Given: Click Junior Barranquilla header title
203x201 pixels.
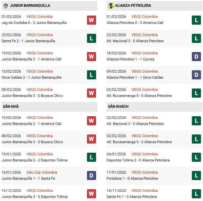Looking at the screenshot, I should pyautogui.click(x=30, y=6).
